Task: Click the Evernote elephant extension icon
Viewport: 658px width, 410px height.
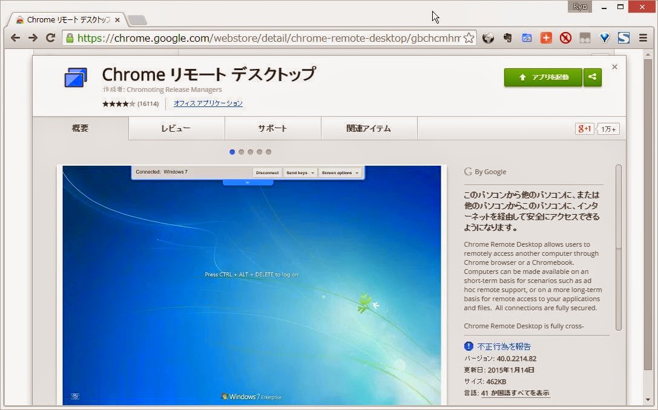Action: coord(507,38)
